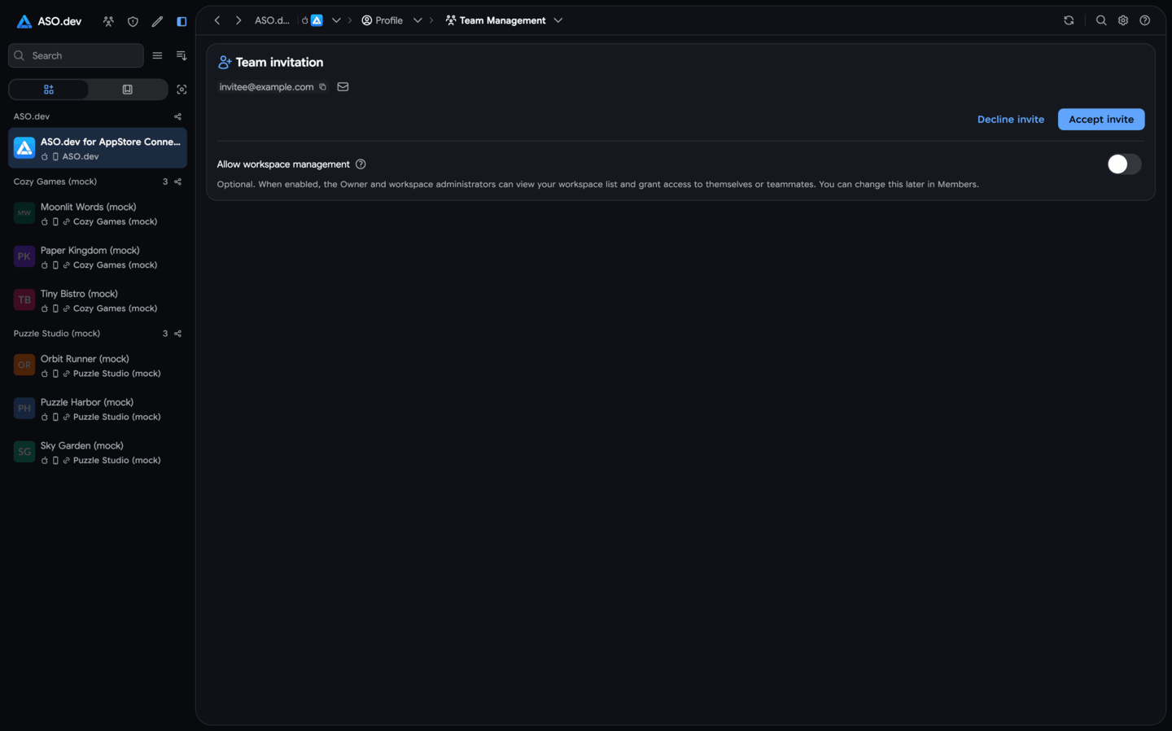Open the Team Management dropdown chevron

(x=558, y=20)
